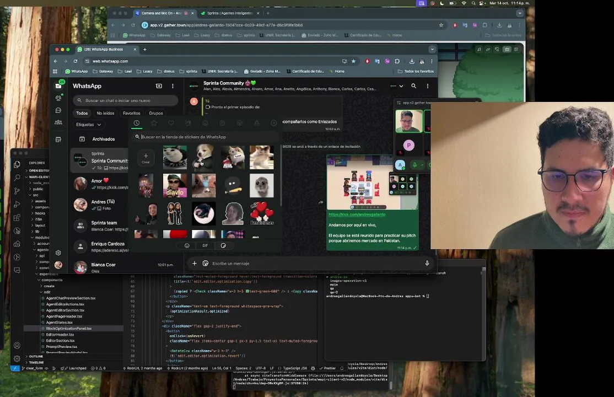614x397 pixels.
Task: Open the Etiquetas dropdown
Action: [89, 125]
